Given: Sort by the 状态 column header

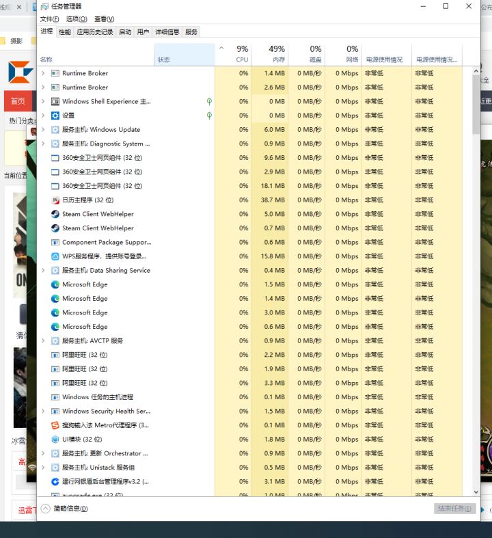Looking at the screenshot, I should (x=184, y=54).
